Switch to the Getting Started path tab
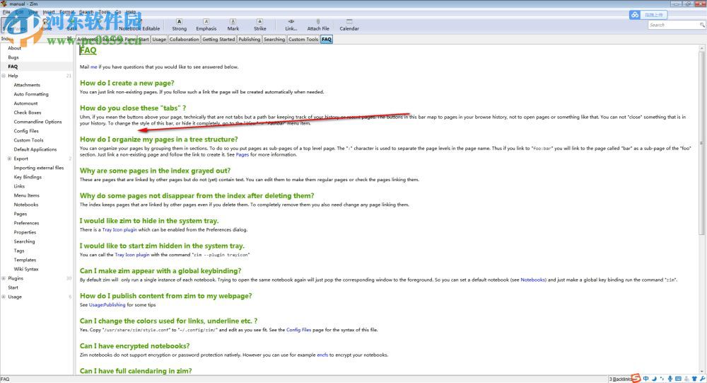The image size is (707, 383). point(218,40)
